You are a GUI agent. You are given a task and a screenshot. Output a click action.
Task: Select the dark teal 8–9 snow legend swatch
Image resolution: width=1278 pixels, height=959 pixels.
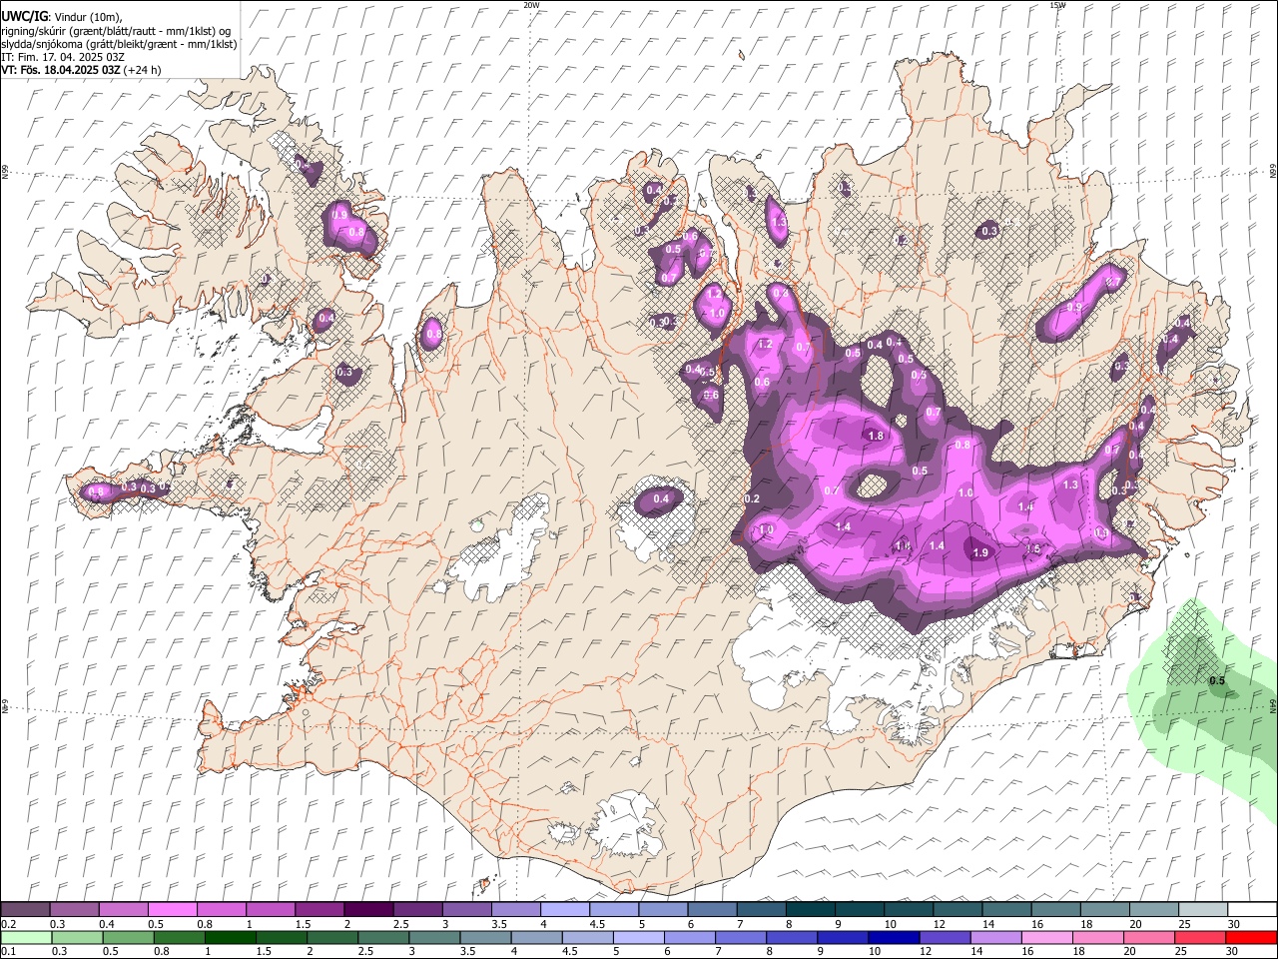[x=811, y=910]
